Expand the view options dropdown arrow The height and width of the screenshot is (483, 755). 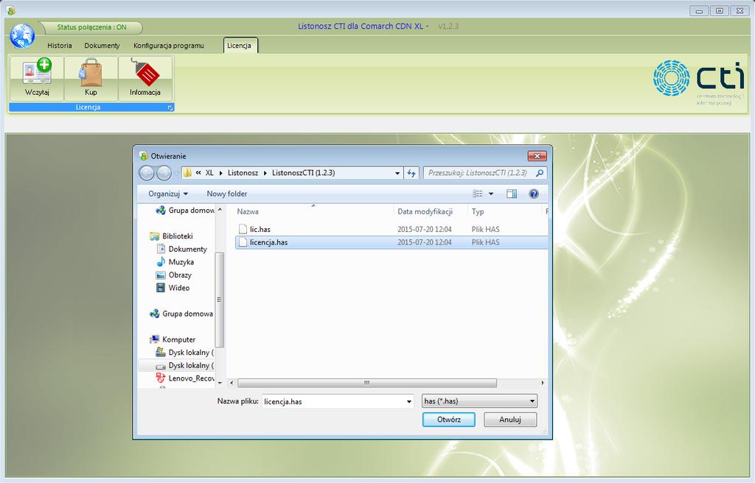(491, 194)
